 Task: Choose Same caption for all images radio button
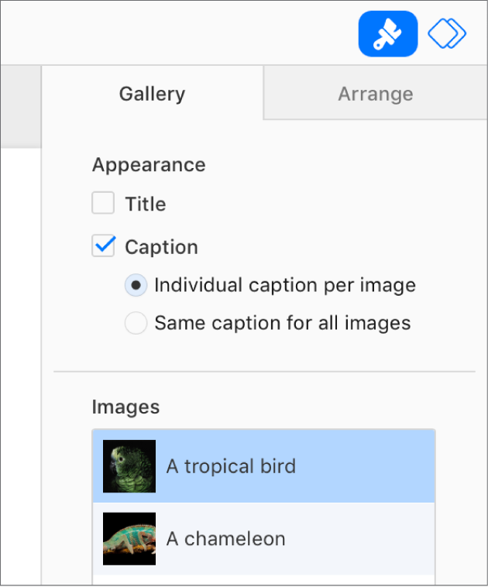coord(136,323)
